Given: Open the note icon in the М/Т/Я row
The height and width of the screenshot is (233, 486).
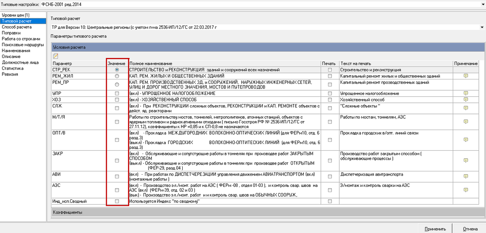Looking at the screenshot, I should click(466, 122).
